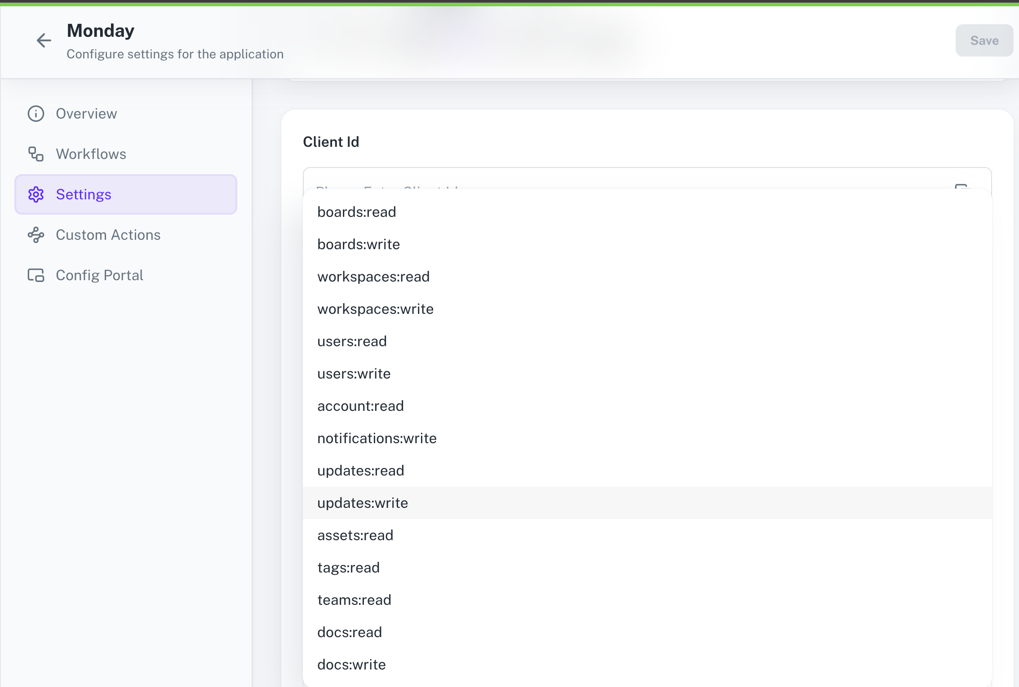The width and height of the screenshot is (1019, 687).
Task: Choose users:read permission scope
Action: pyautogui.click(x=352, y=341)
